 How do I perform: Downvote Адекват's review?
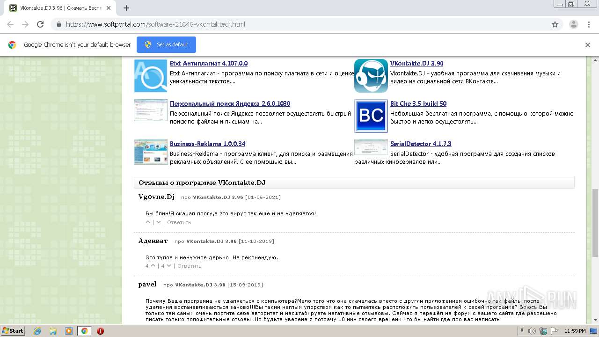169,266
